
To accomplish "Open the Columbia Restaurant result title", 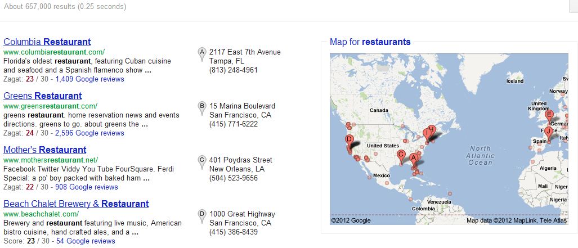I will pyautogui.click(x=47, y=42).
